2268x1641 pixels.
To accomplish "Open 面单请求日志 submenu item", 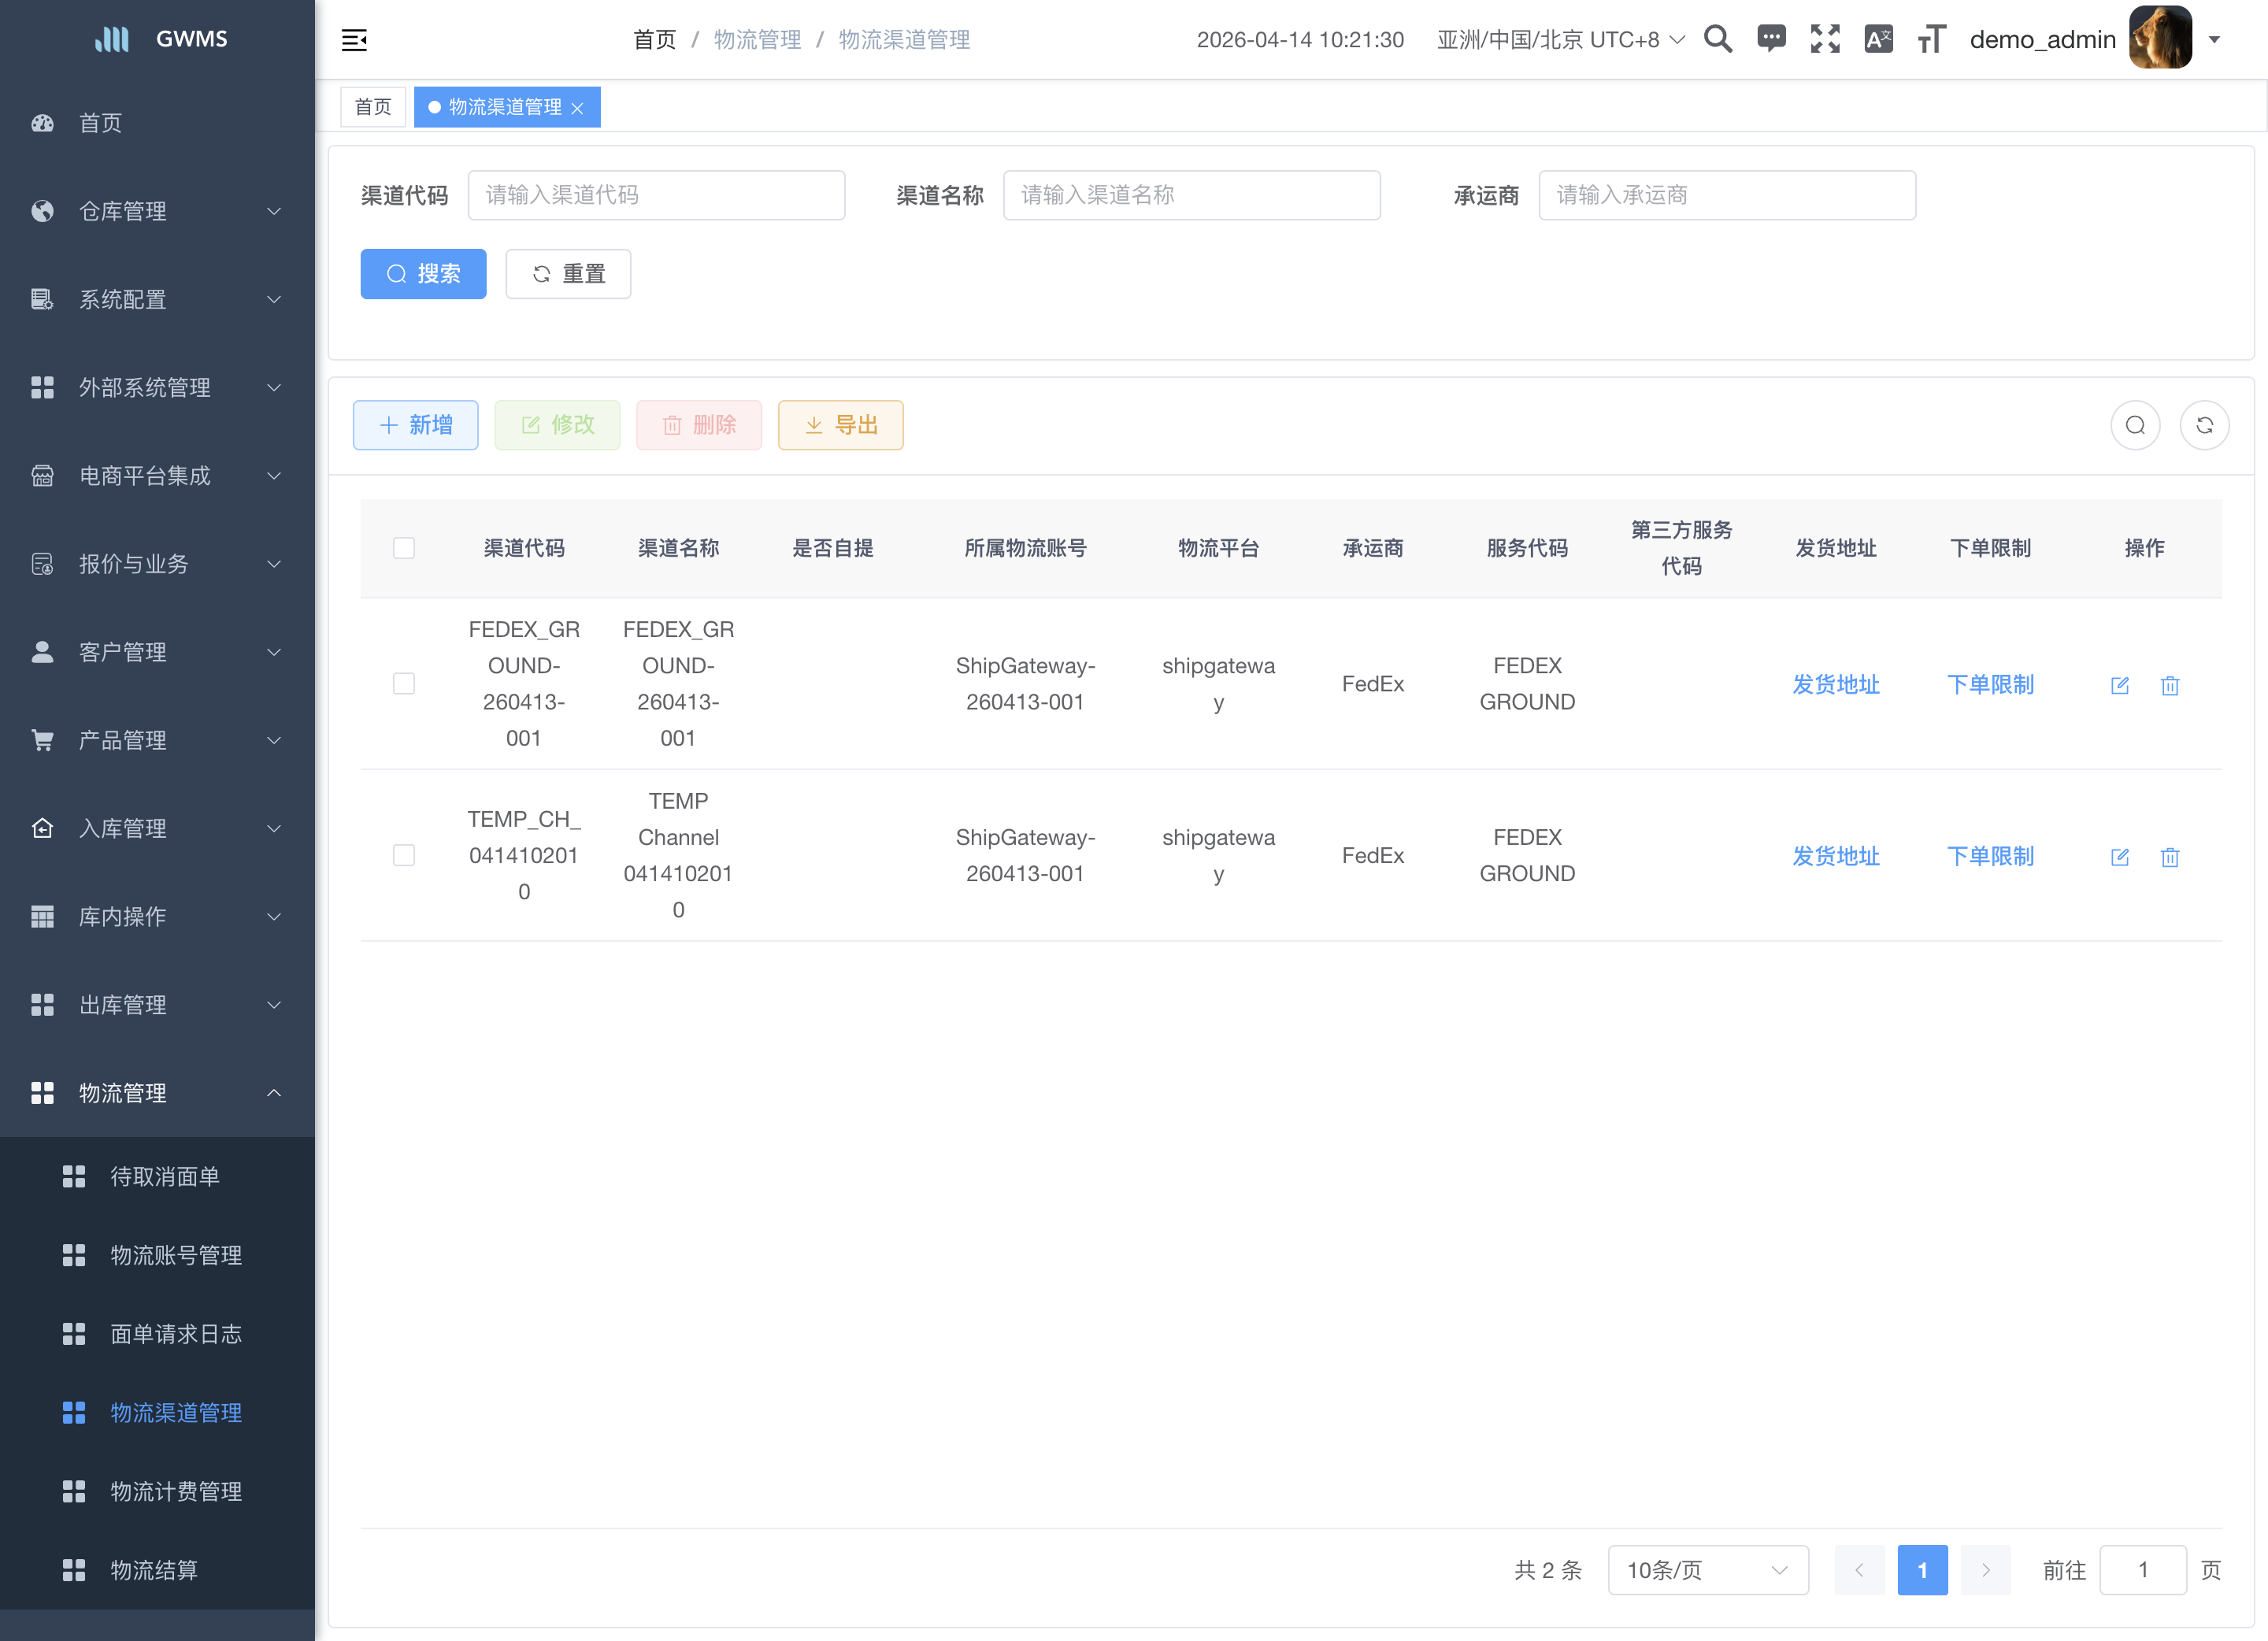I will 158,1334.
